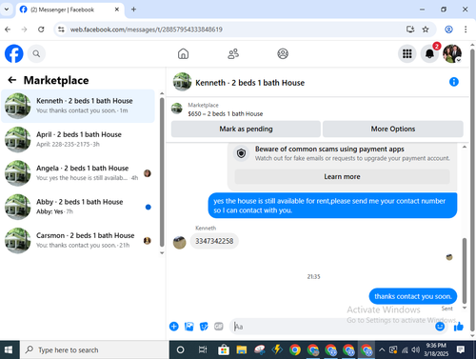Click the seen avatar on Angela's conversation
476x359 pixels.
coord(148,173)
